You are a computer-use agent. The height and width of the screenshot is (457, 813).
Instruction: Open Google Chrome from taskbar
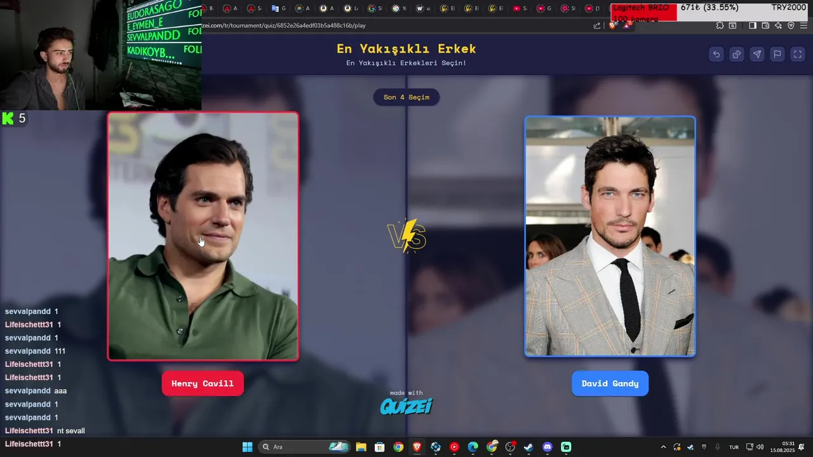(398, 447)
